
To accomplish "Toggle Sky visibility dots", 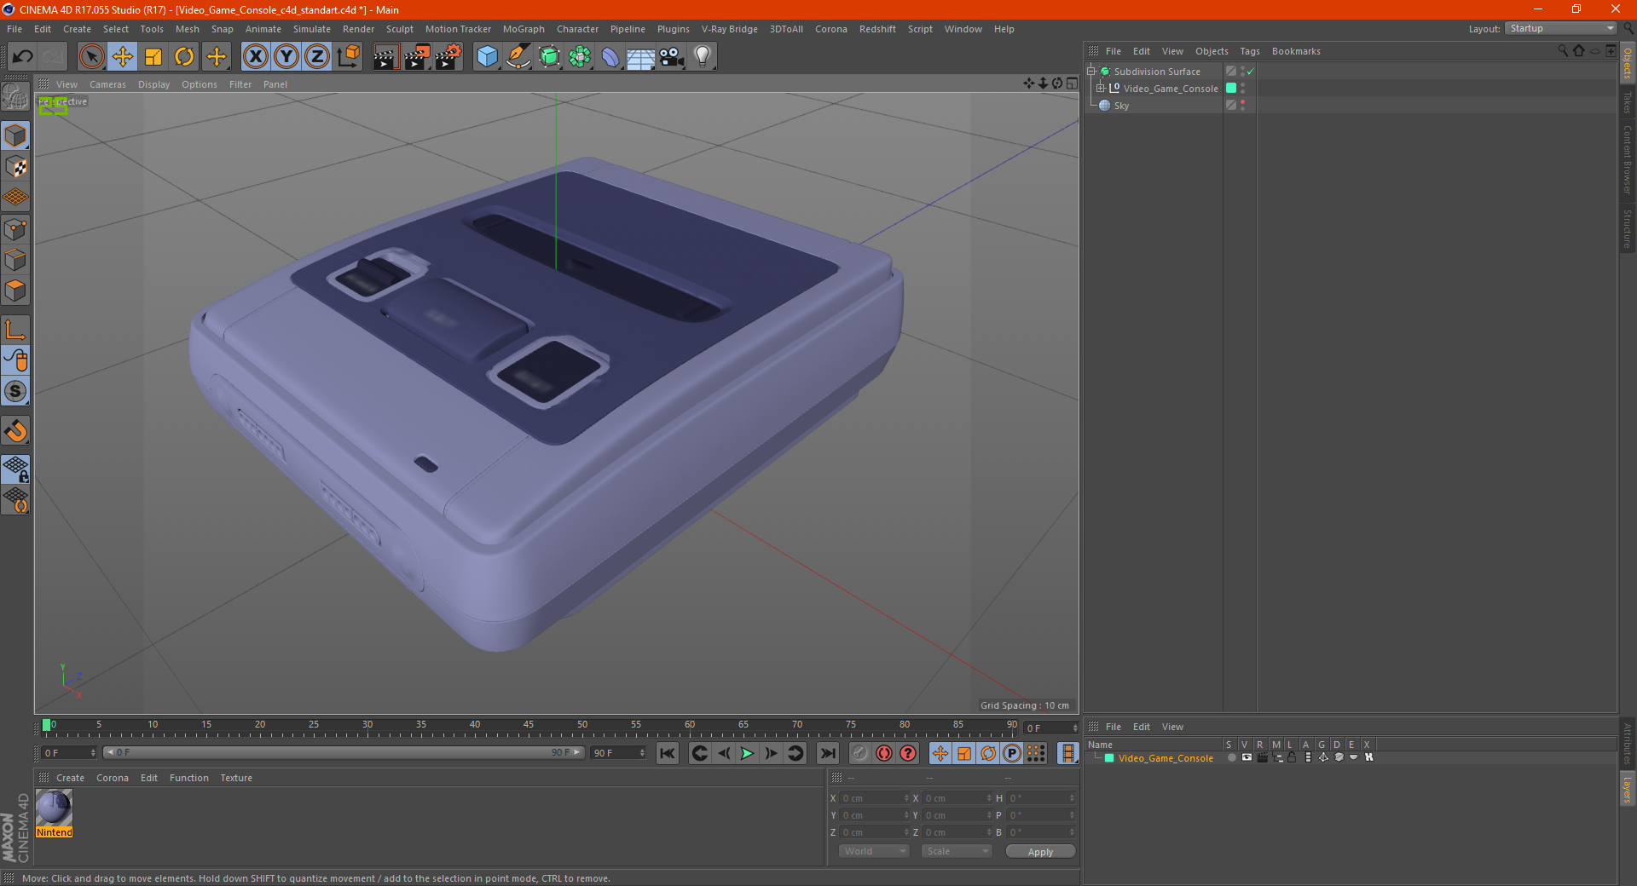I will click(x=1242, y=105).
